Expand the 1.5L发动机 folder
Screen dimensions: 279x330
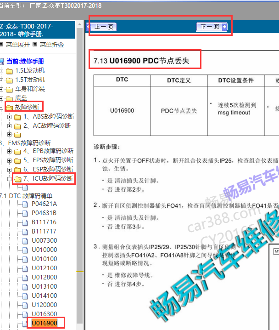click(x=1, y=71)
